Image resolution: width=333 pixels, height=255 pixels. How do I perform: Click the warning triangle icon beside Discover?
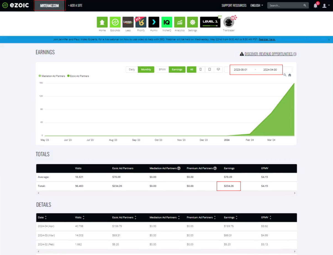[x=242, y=54]
